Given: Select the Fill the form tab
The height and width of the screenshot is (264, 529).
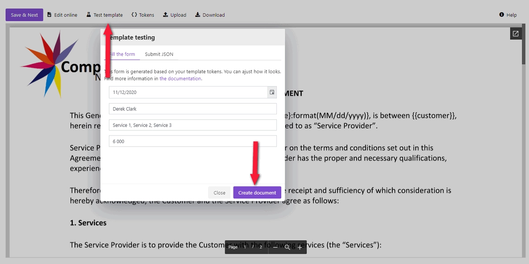Looking at the screenshot, I should pos(122,54).
